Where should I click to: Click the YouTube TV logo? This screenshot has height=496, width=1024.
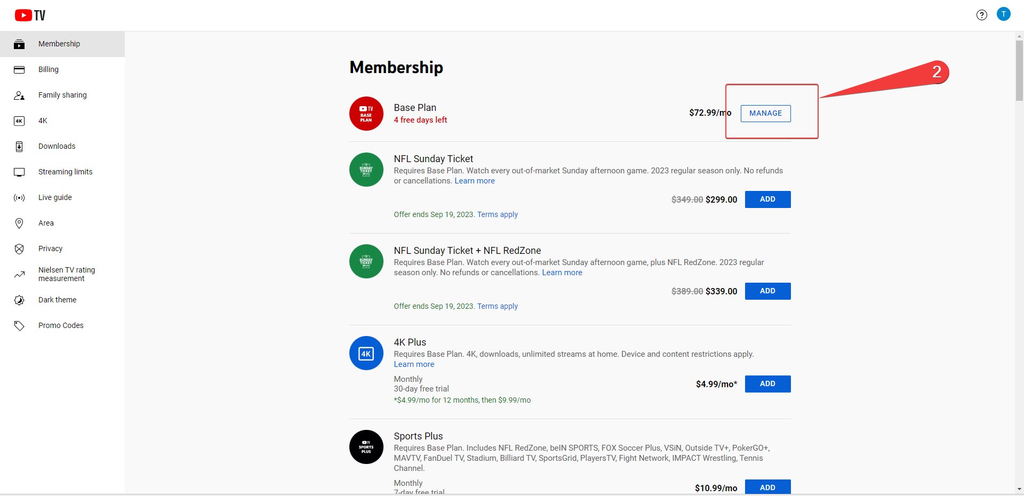(29, 14)
